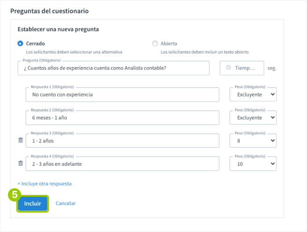Edit Respuesta 1 'No cuento con experiencia'
307x232 pixels.
[x=122, y=95]
